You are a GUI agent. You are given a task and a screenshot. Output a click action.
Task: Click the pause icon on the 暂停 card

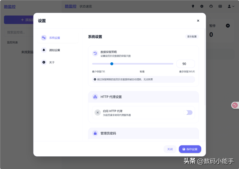click(x=228, y=26)
